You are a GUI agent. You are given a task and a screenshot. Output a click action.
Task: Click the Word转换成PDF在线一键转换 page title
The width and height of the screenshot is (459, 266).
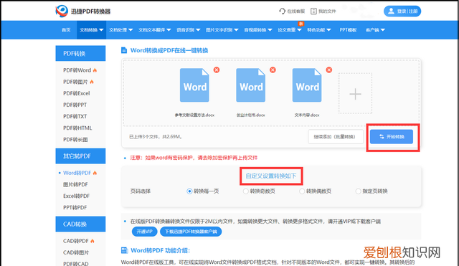169,50
